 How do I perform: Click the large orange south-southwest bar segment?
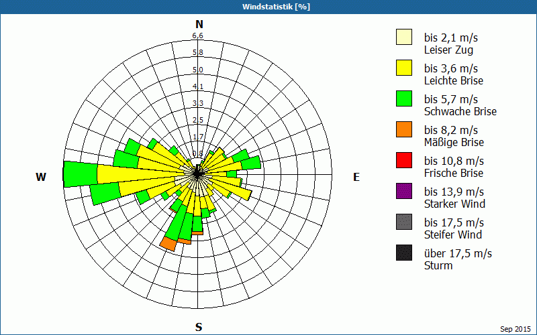pyautogui.click(x=168, y=243)
